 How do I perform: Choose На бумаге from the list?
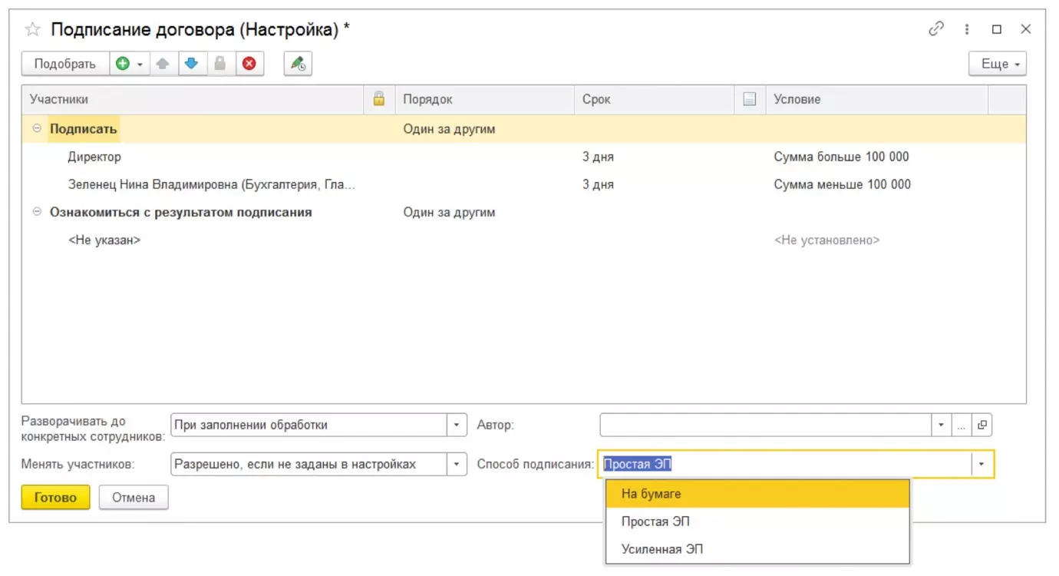coord(757,494)
